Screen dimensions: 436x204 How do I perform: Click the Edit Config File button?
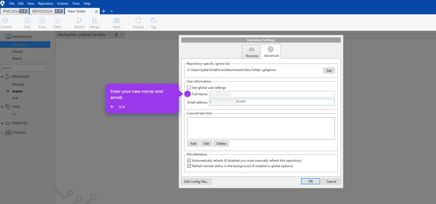196,182
